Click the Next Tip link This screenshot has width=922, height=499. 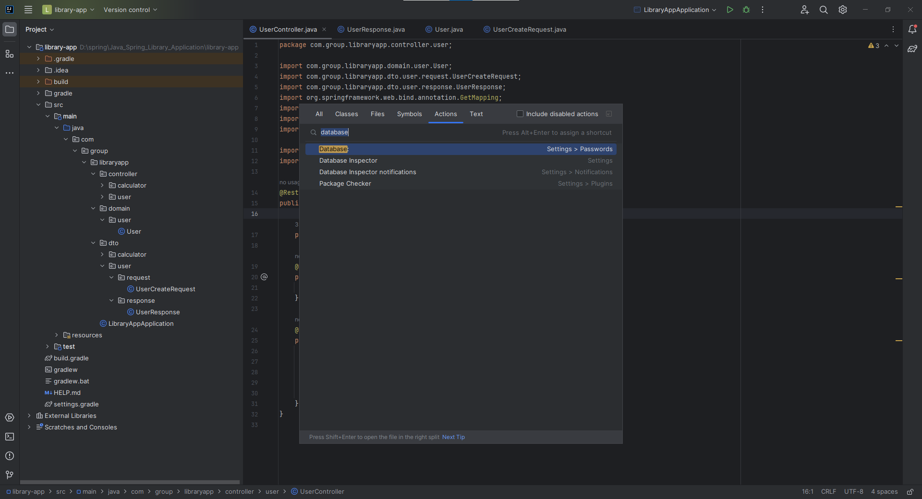(453, 437)
